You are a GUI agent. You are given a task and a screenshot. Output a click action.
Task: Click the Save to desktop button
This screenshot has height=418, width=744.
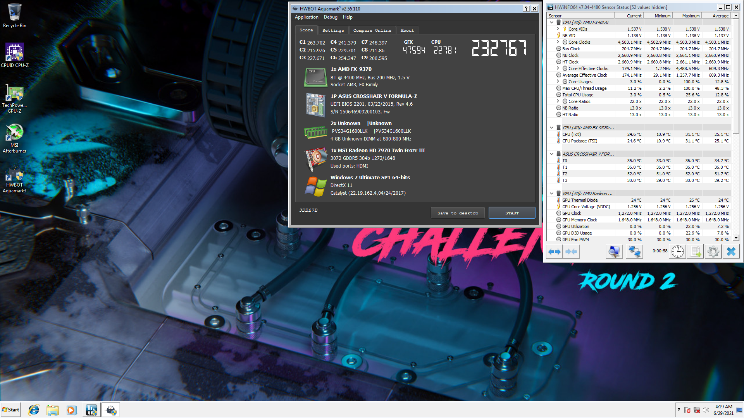tap(458, 213)
